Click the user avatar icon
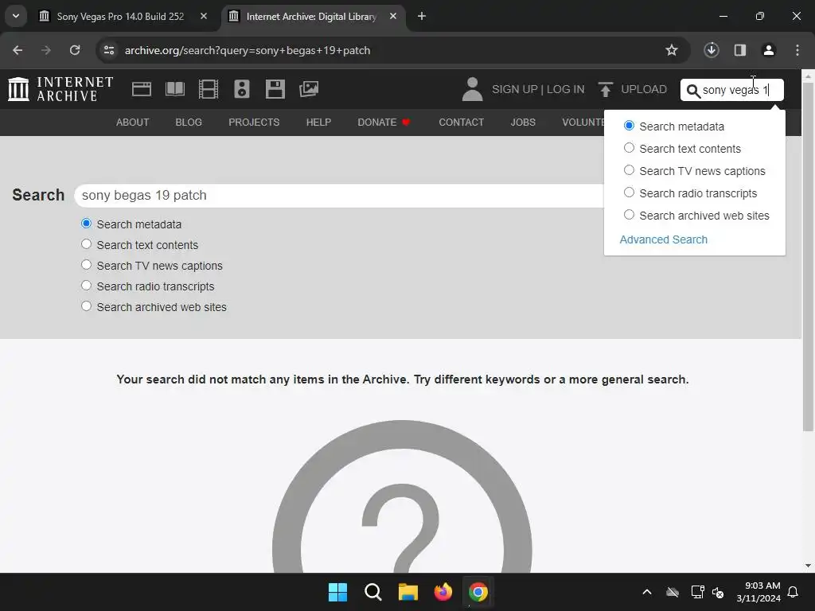This screenshot has height=611, width=815. tap(472, 89)
